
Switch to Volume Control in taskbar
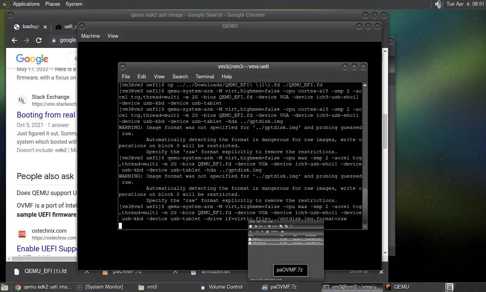[221, 287]
